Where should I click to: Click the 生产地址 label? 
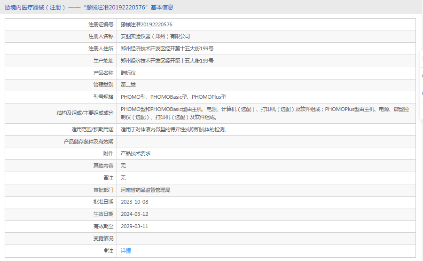point(103,61)
